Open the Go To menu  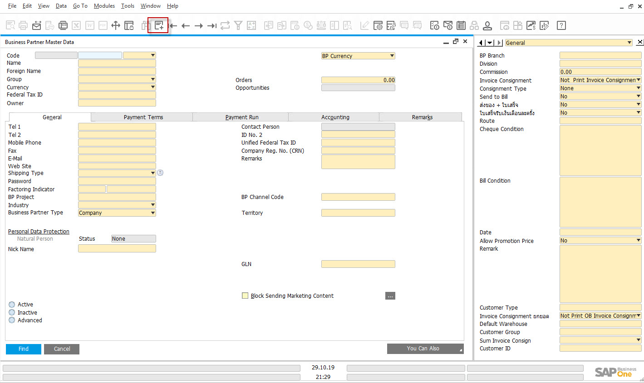coord(80,6)
